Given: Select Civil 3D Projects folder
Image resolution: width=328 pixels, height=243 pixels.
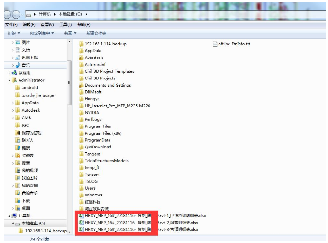Looking at the screenshot, I should point(97,78).
